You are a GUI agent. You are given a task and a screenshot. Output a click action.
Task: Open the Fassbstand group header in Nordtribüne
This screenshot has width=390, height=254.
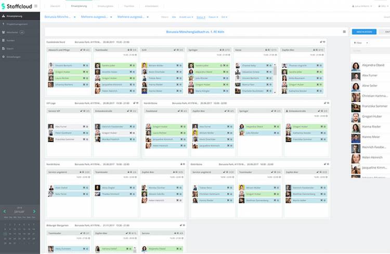pos(166,111)
